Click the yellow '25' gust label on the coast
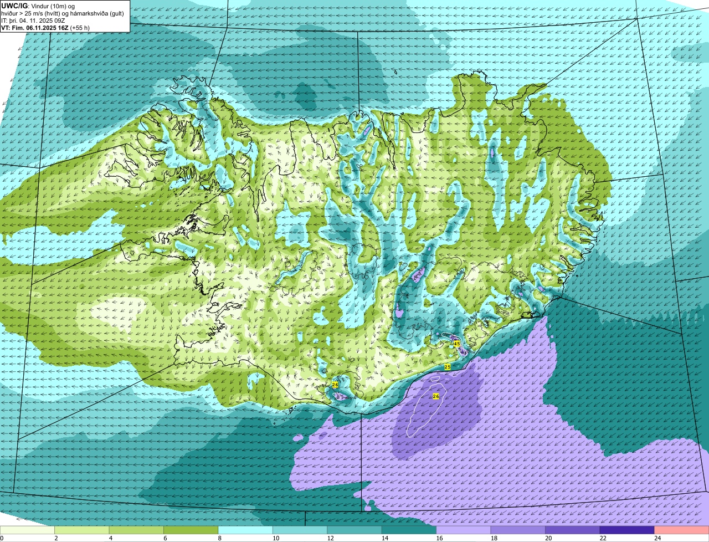Viewport: 709px width, 542px height. point(448,367)
